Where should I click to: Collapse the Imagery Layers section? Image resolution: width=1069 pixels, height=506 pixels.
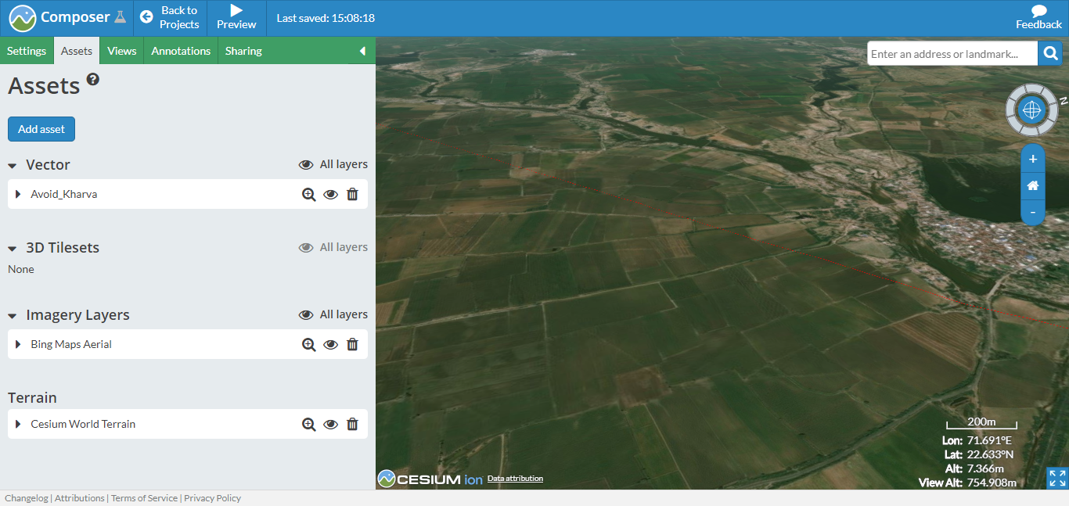coord(11,315)
